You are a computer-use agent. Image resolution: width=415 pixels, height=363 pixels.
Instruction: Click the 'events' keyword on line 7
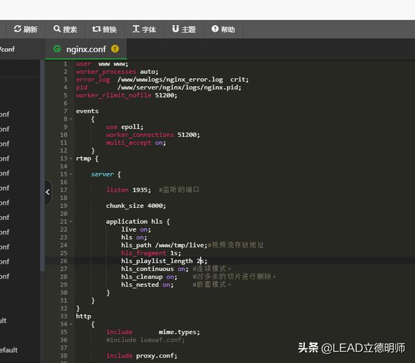(x=87, y=111)
